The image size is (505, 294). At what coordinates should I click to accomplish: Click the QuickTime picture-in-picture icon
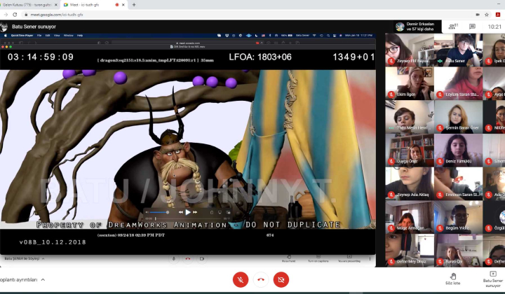[228, 212]
